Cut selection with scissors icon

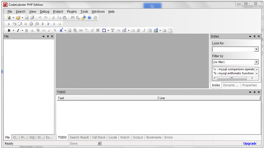(54, 18)
